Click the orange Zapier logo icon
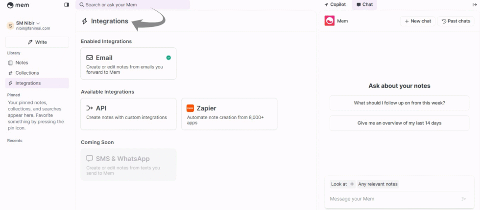Image resolution: width=480 pixels, height=210 pixels. point(190,108)
